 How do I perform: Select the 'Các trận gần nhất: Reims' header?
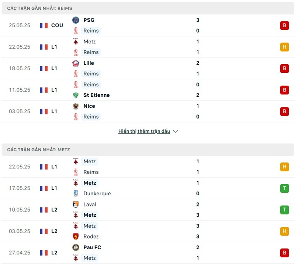click(x=40, y=8)
